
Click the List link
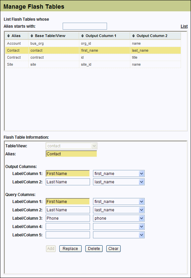[184, 26]
